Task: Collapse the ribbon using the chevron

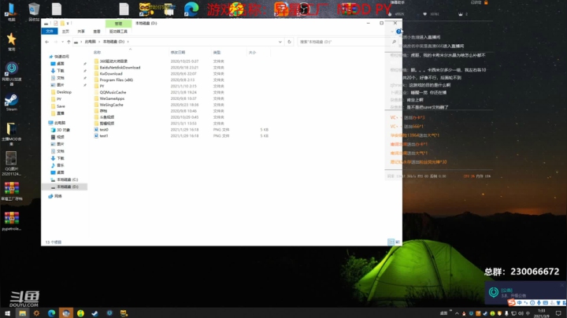Action: point(392,31)
